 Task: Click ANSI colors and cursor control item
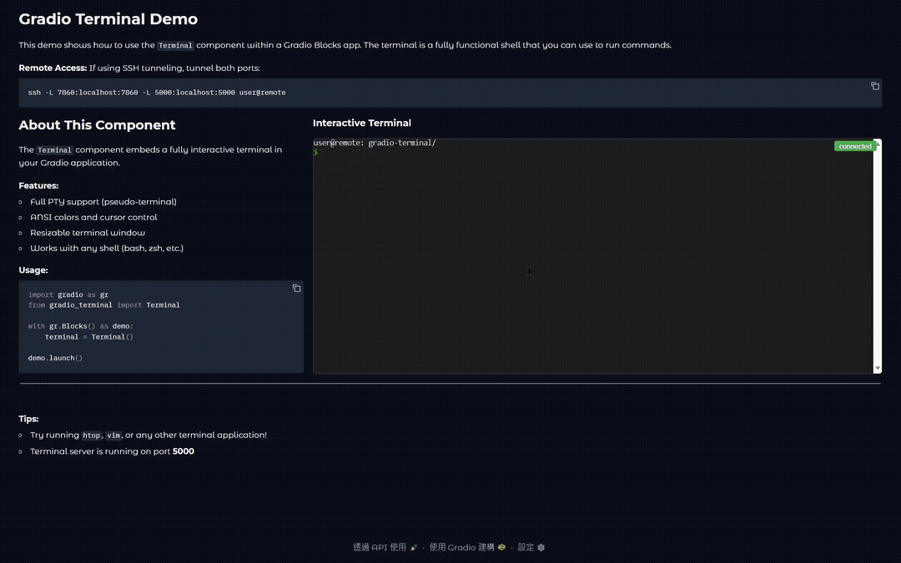[93, 217]
